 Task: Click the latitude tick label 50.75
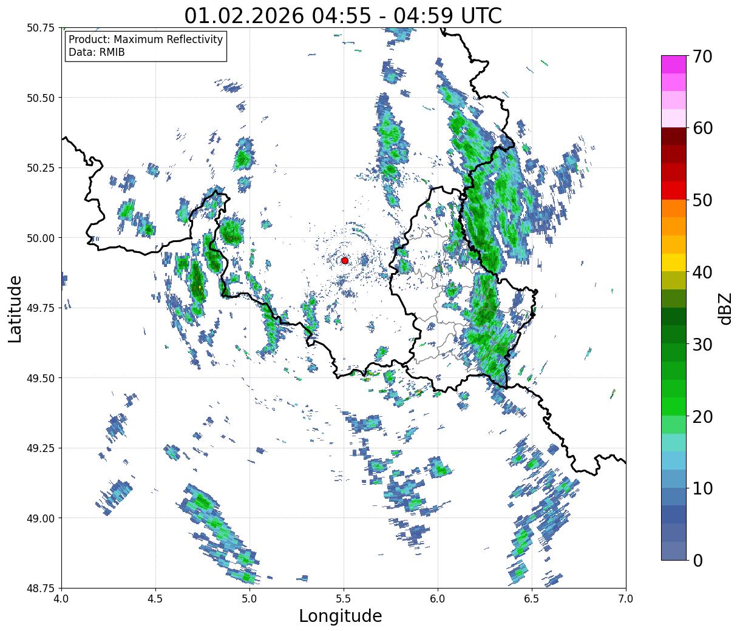[x=41, y=28]
